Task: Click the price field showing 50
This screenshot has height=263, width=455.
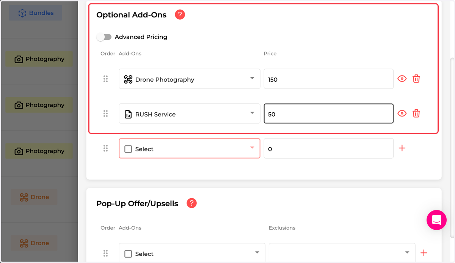Action: coord(329,114)
